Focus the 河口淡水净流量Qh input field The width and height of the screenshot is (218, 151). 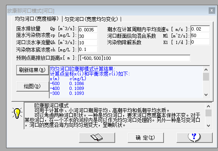pyautogui.click(x=88, y=43)
